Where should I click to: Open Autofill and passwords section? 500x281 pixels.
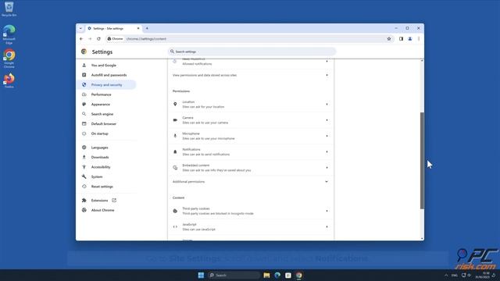(109, 75)
